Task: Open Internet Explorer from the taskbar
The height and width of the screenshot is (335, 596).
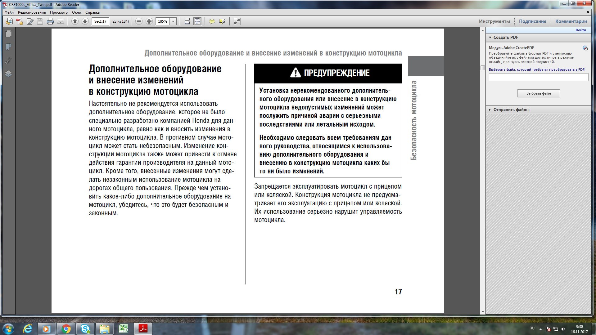Action: tap(28, 329)
